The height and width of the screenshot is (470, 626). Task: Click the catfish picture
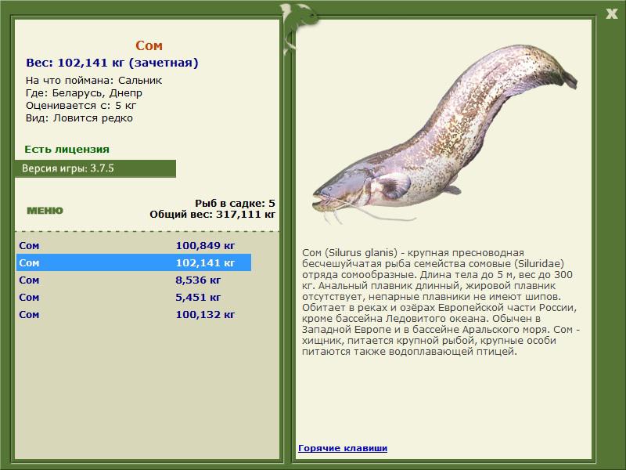point(444,134)
